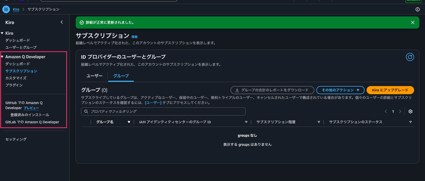The height and width of the screenshot is (181, 425).
Task: Go to previous page of groups
Action: (386, 111)
